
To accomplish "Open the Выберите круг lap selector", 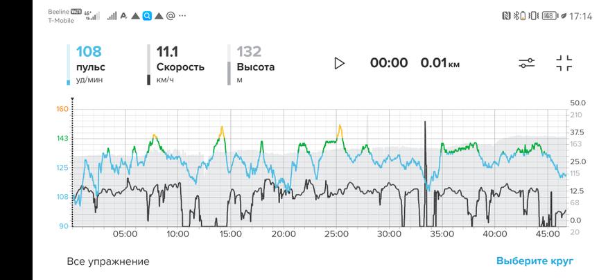I will tap(535, 261).
